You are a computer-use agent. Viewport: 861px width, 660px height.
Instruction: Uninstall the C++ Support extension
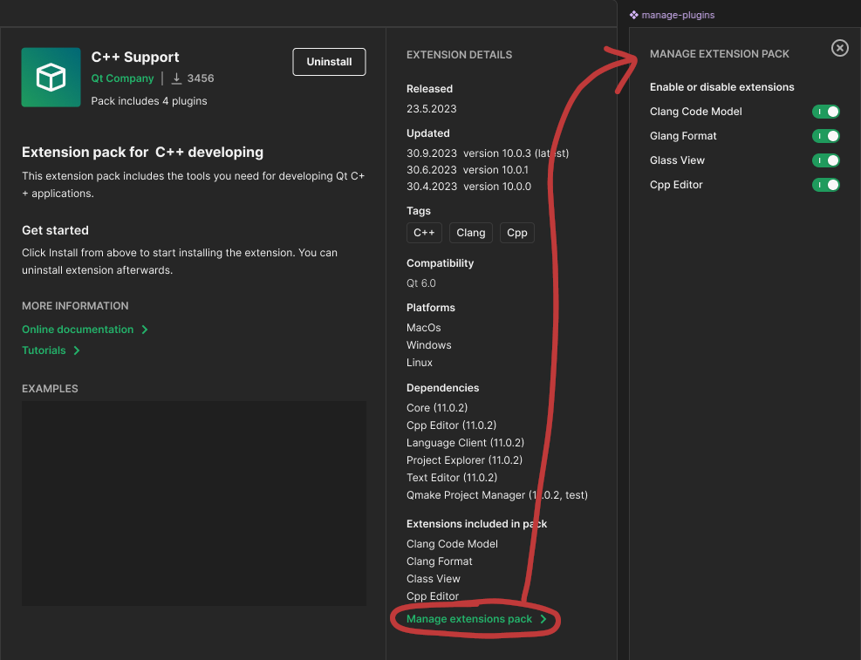(x=329, y=62)
